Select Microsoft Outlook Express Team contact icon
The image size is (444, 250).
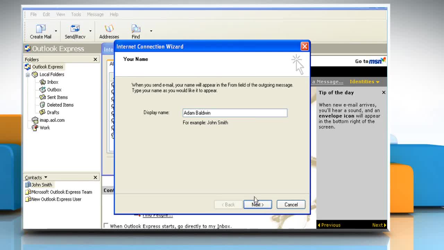pos(28,192)
